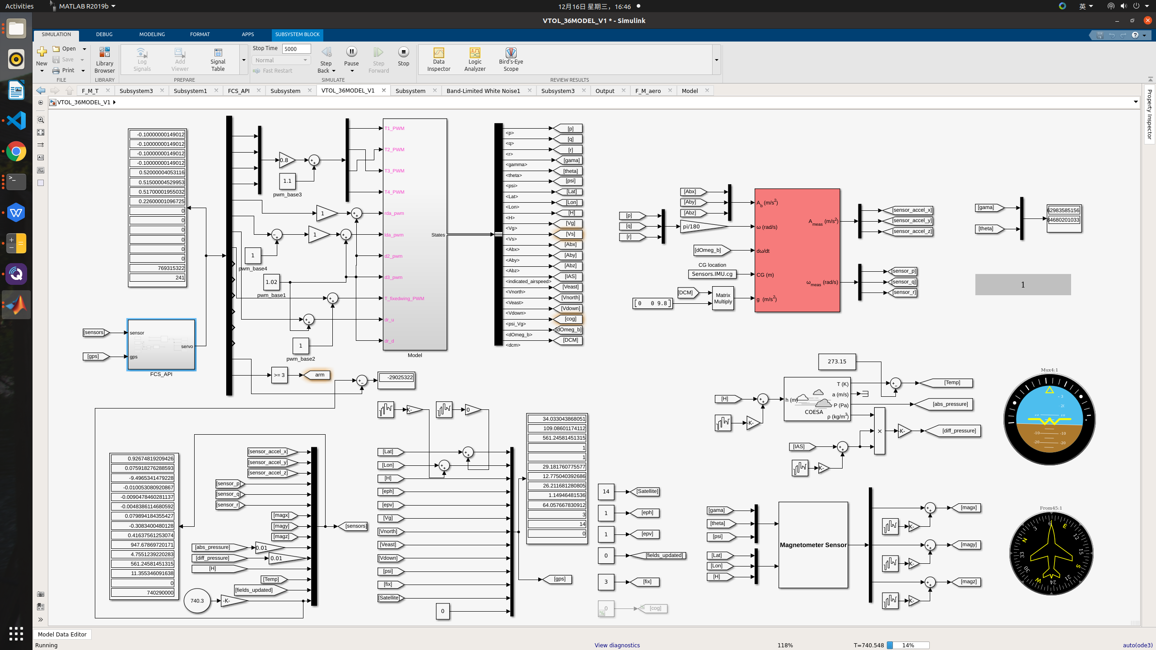The image size is (1156, 650).
Task: Open the Model Data Editor panel
Action: click(x=62, y=634)
